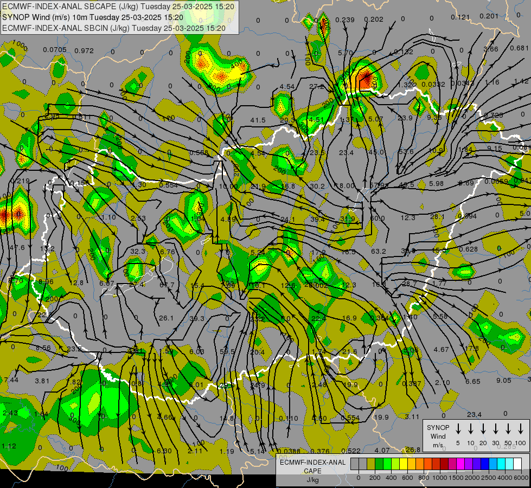This screenshot has width=531, height=488.
Task: Click the wind arrow above 20 in SYNOP legend
Action: pyautogui.click(x=483, y=429)
